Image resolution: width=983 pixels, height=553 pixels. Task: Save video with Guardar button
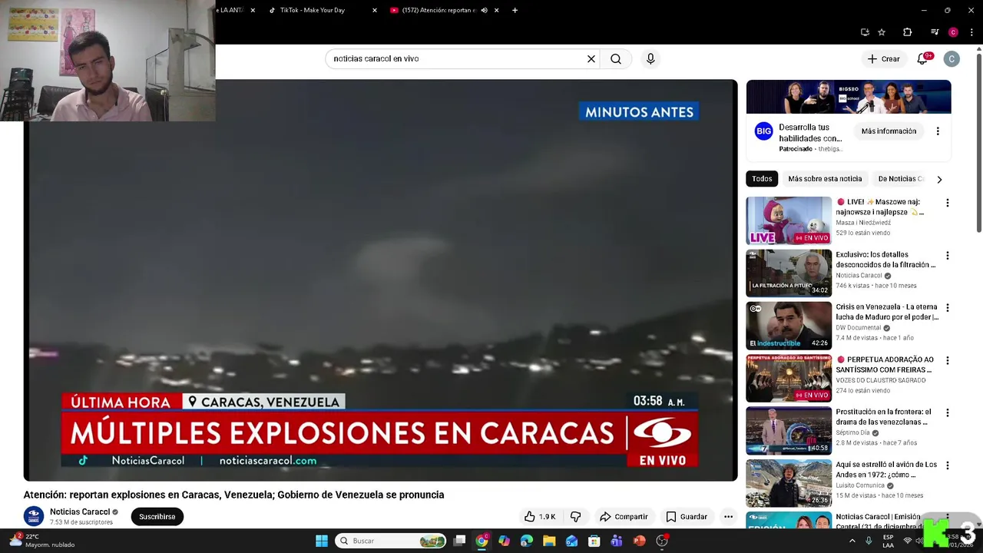coord(687,517)
